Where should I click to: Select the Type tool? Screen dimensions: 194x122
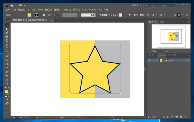pos(7,48)
